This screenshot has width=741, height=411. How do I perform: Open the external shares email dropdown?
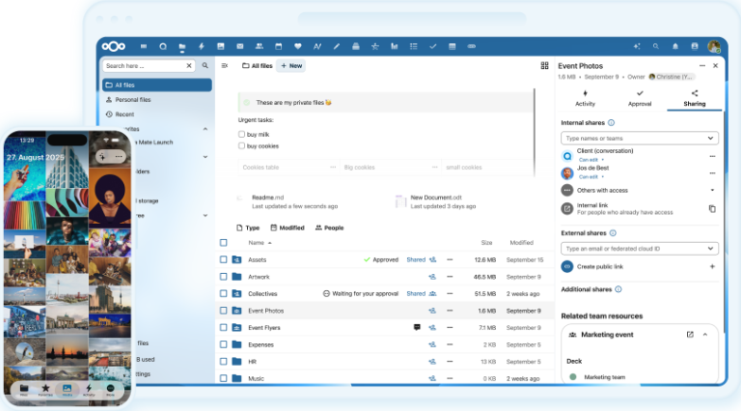coord(640,248)
